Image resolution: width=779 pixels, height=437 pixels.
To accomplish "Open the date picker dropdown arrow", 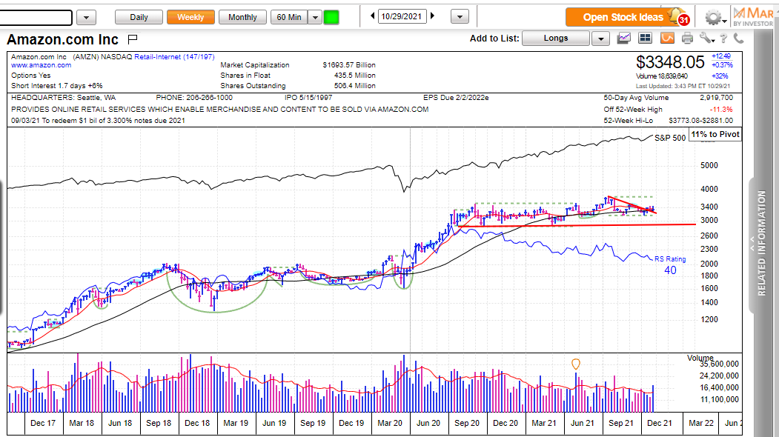I will click(x=460, y=17).
